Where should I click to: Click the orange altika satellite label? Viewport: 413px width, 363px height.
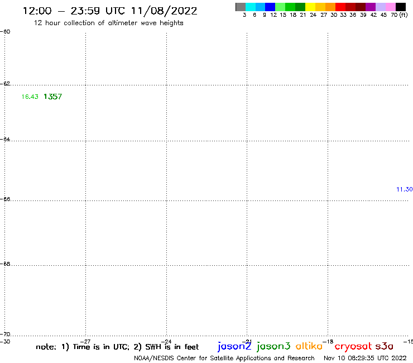(309, 346)
